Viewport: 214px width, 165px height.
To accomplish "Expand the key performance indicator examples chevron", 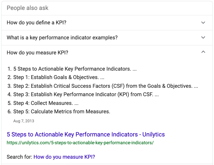I will (x=203, y=38).
